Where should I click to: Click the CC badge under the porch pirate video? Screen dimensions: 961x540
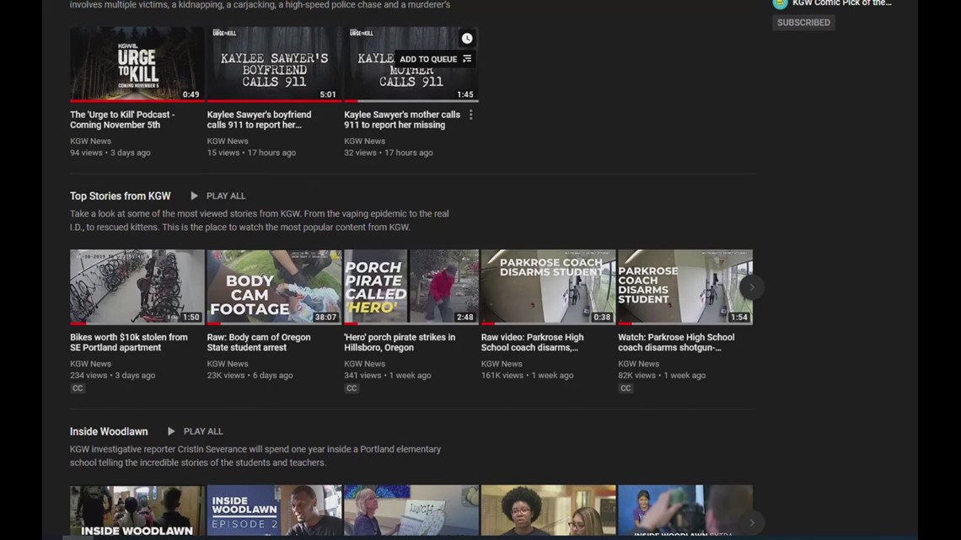[x=352, y=388]
